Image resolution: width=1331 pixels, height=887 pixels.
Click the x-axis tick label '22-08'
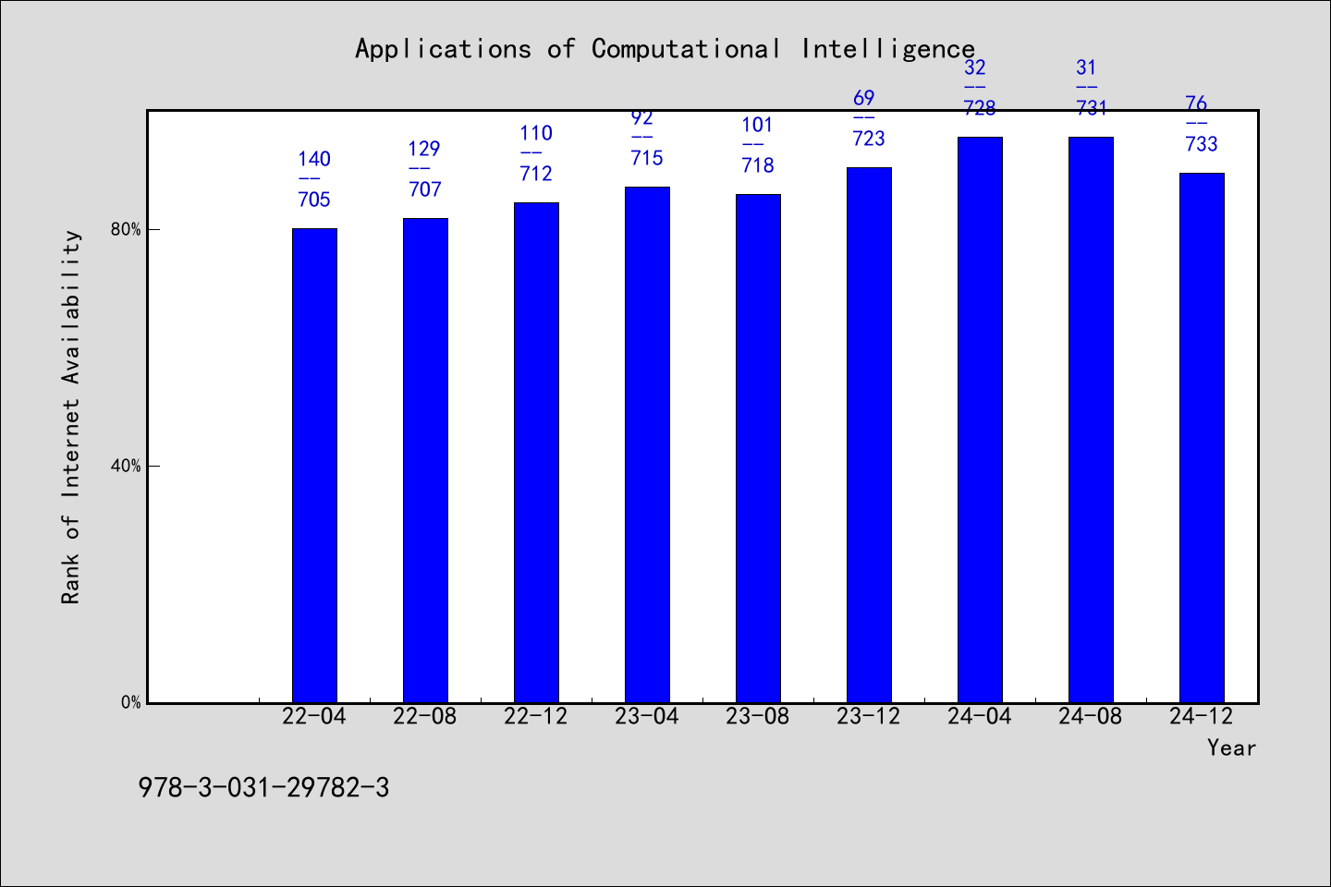[425, 717]
